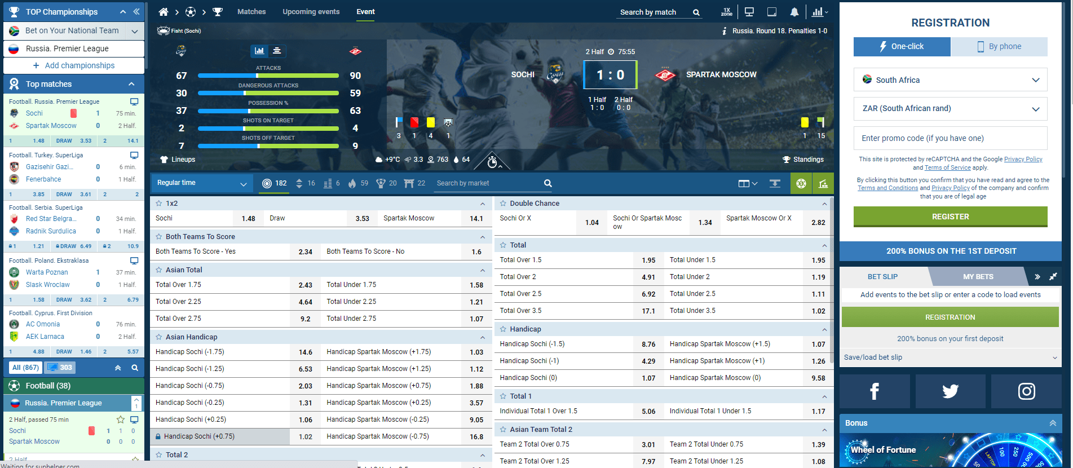
Task: Favorite the Both Teams To Score market
Action: 159,237
